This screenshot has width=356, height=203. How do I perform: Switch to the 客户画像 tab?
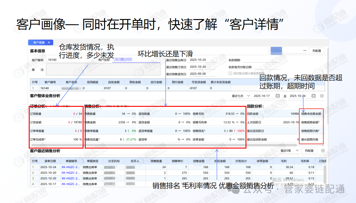pos(38,43)
